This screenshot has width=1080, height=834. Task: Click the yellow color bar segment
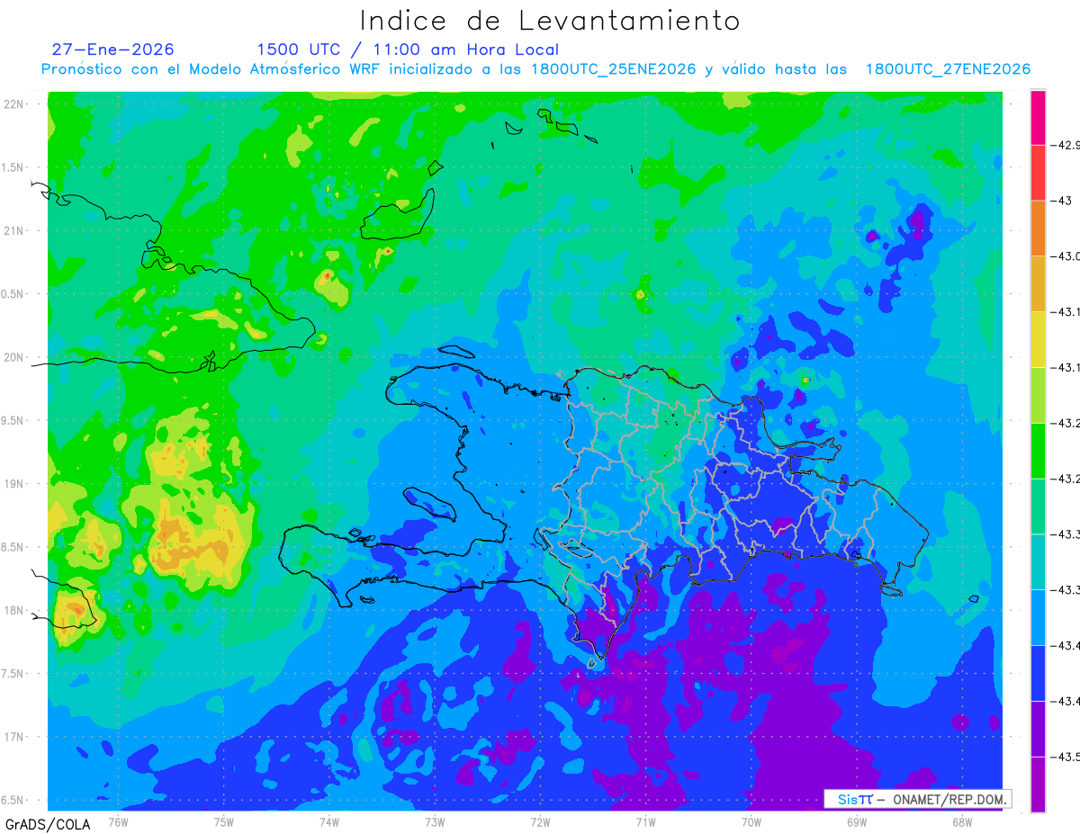point(1038,339)
